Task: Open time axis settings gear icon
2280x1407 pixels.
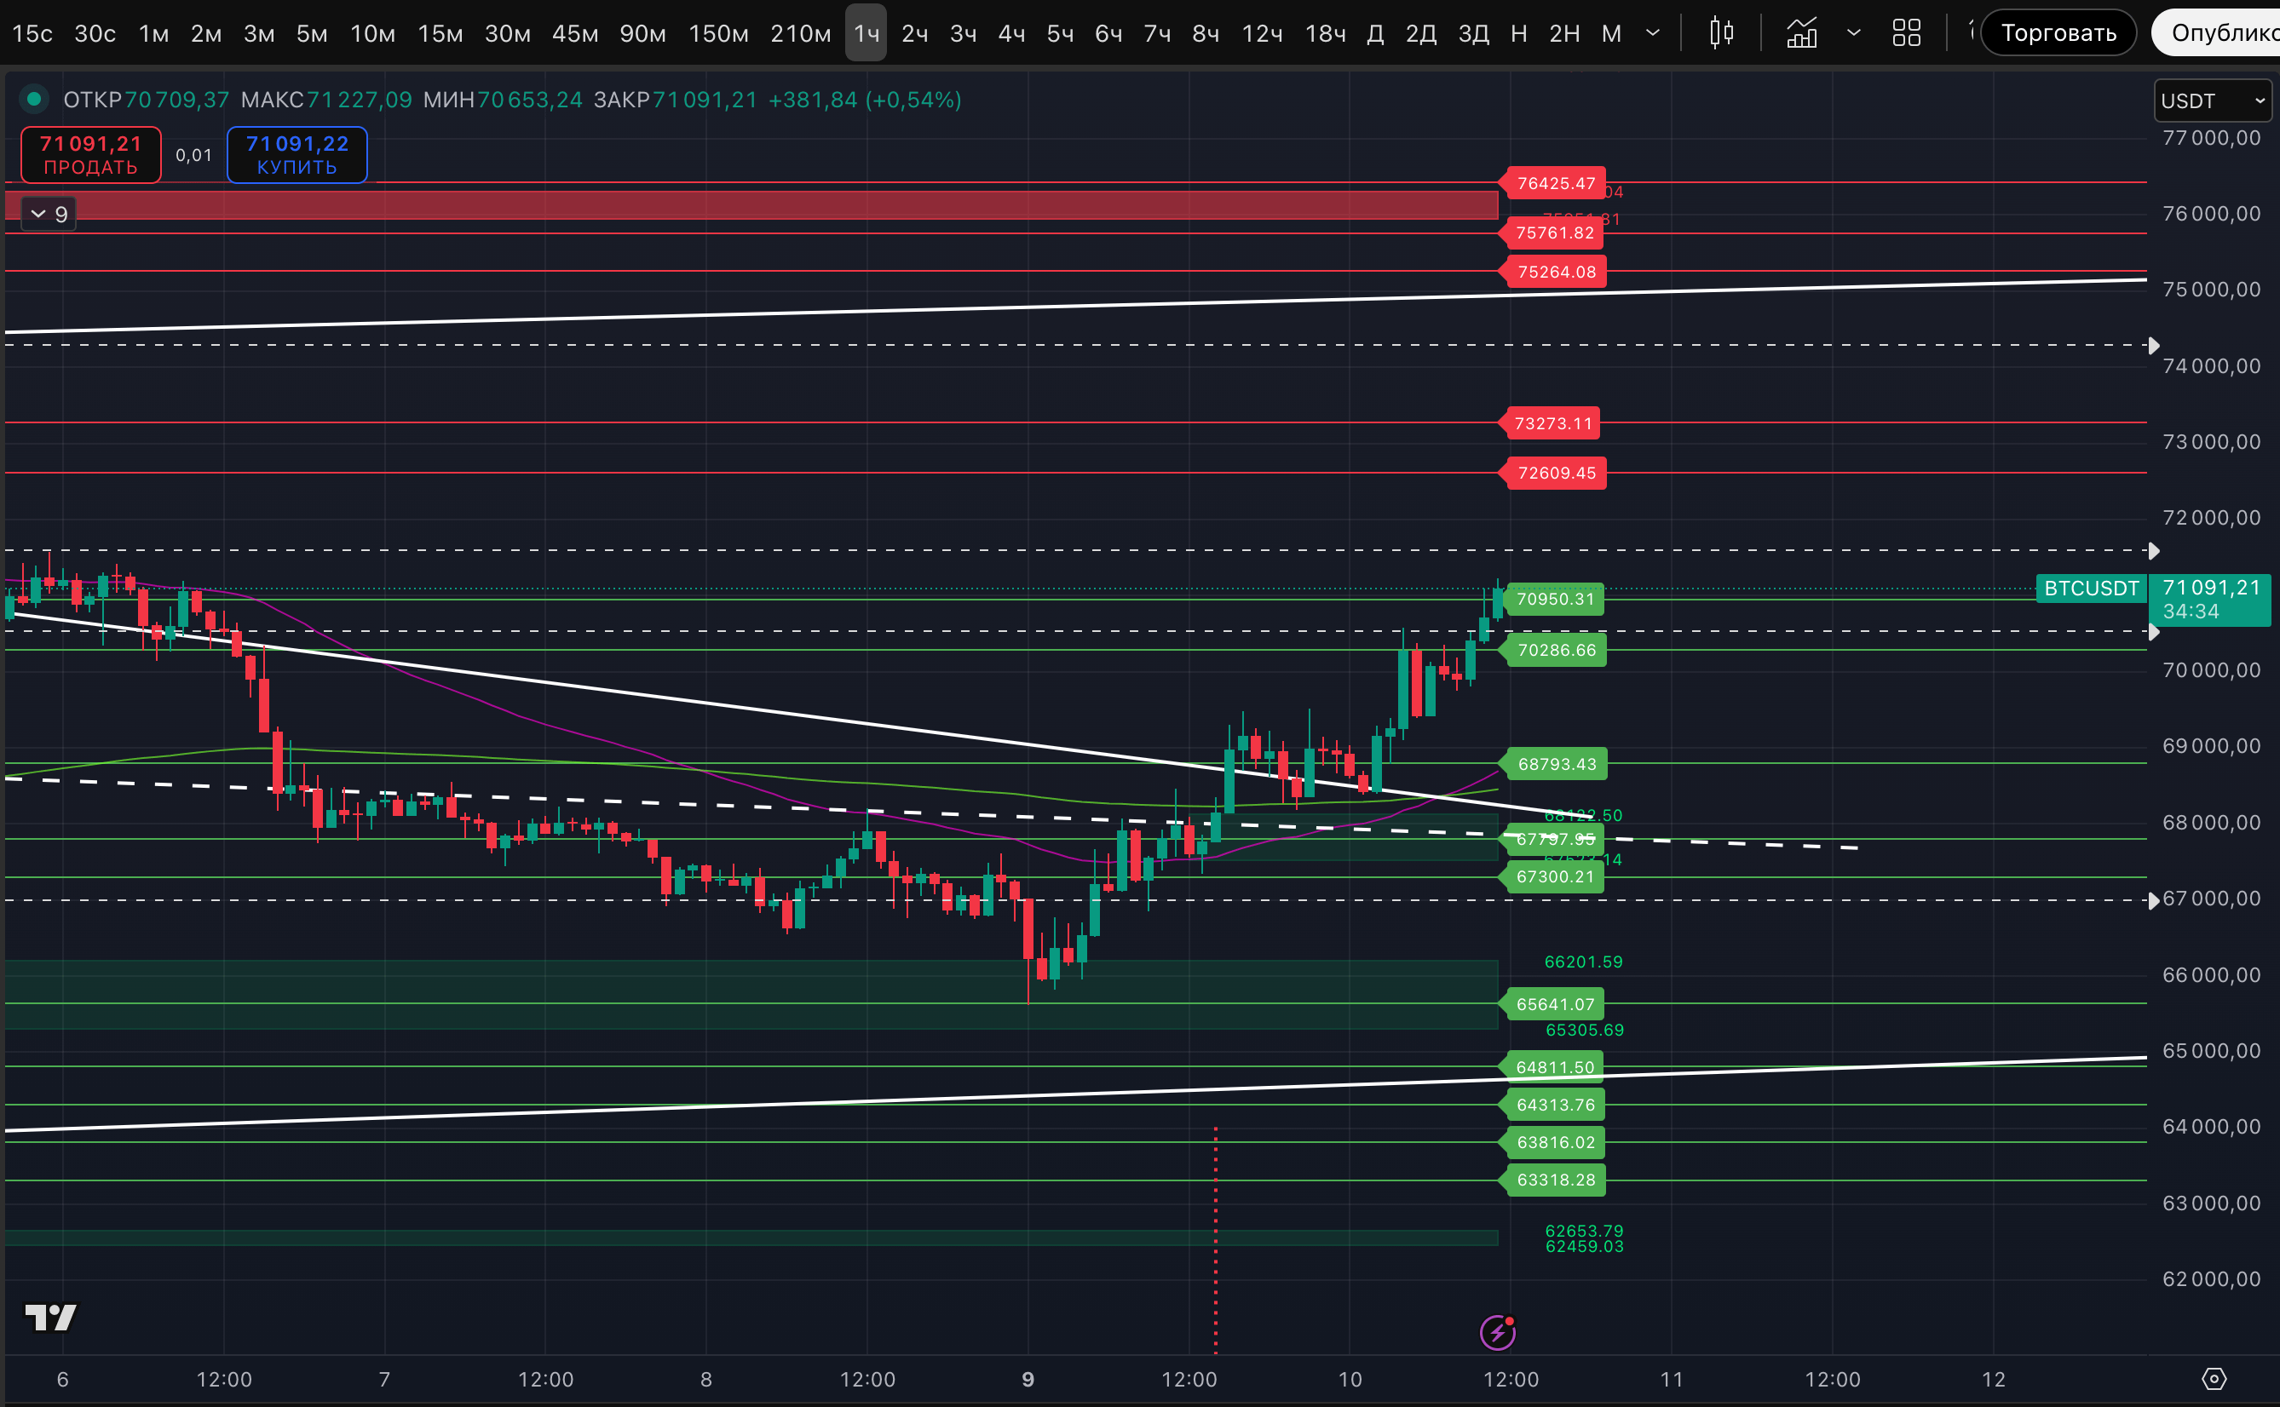Action: click(x=2214, y=1378)
